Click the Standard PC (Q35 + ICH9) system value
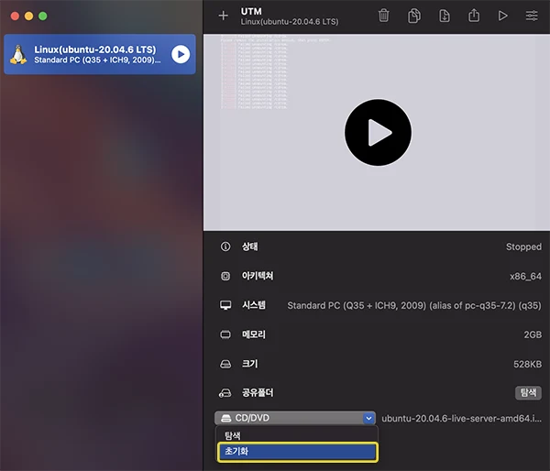 (414, 305)
